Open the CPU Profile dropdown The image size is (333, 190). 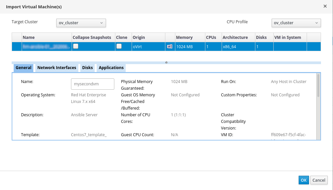click(296, 23)
